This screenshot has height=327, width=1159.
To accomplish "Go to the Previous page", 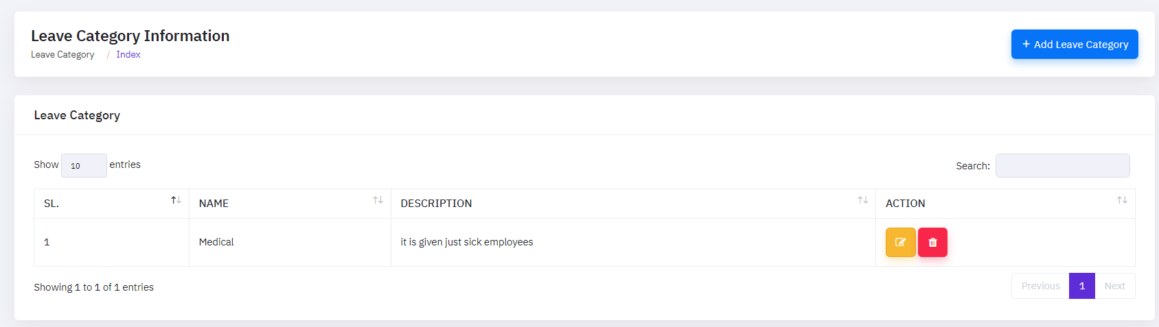I will point(1040,286).
